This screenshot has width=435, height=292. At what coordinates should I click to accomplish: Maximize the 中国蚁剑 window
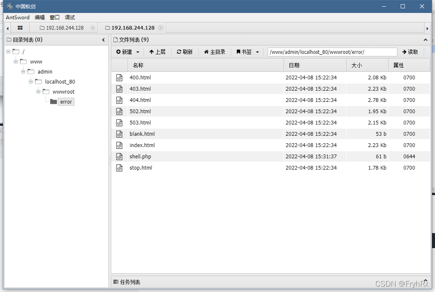(x=403, y=6)
